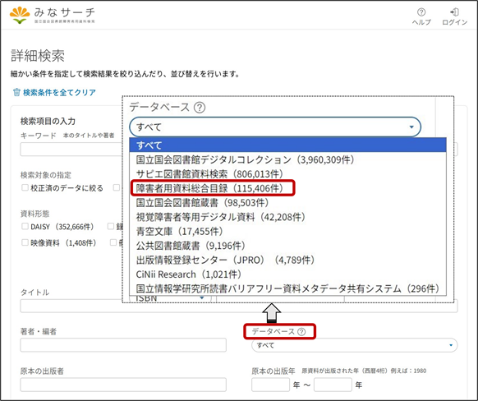Open the ISBN dropdown
The image size is (478, 401).
tap(171, 298)
